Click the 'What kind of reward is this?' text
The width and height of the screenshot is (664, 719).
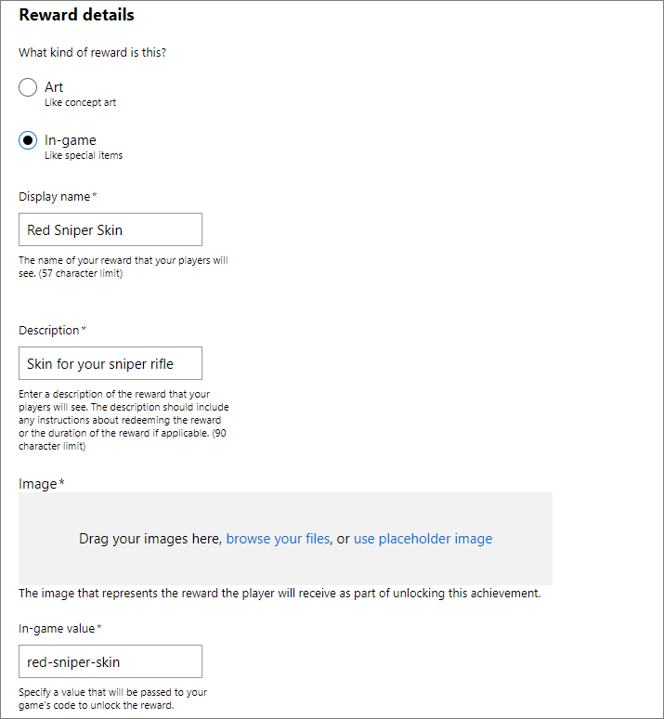click(92, 52)
